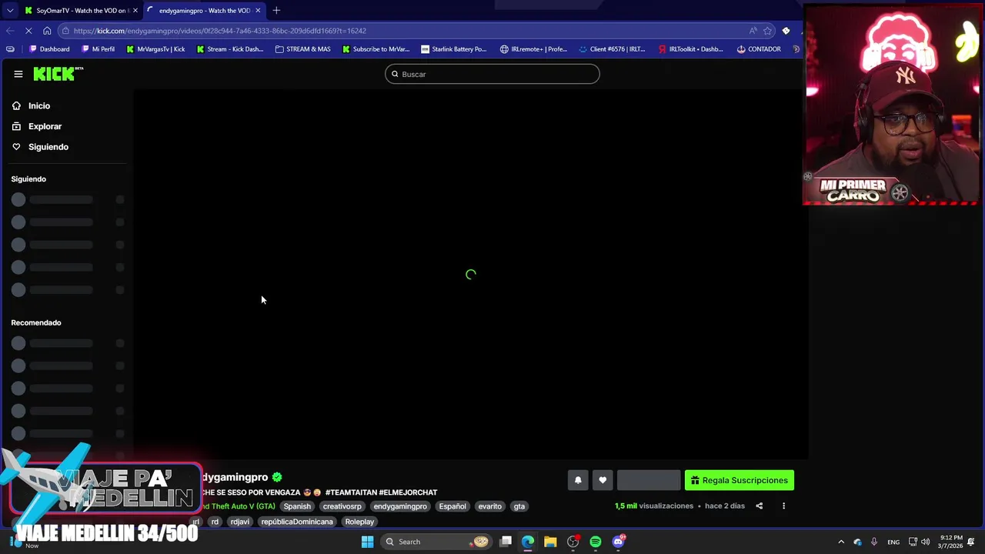Open the STREAM & MAS bookmarks folder

click(x=303, y=49)
